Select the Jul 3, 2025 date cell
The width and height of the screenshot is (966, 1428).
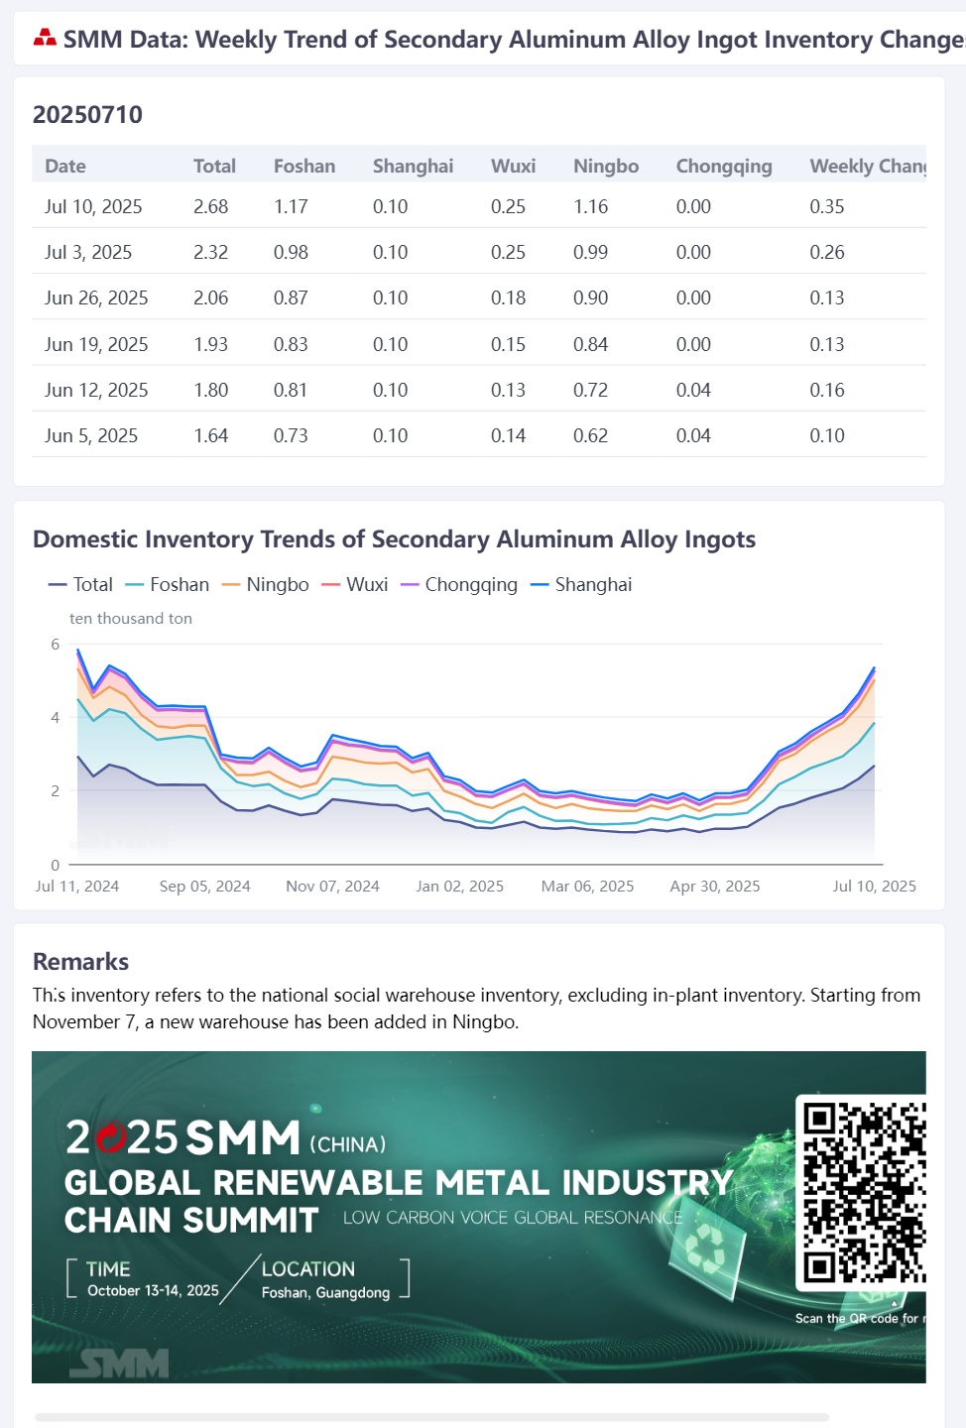click(88, 252)
